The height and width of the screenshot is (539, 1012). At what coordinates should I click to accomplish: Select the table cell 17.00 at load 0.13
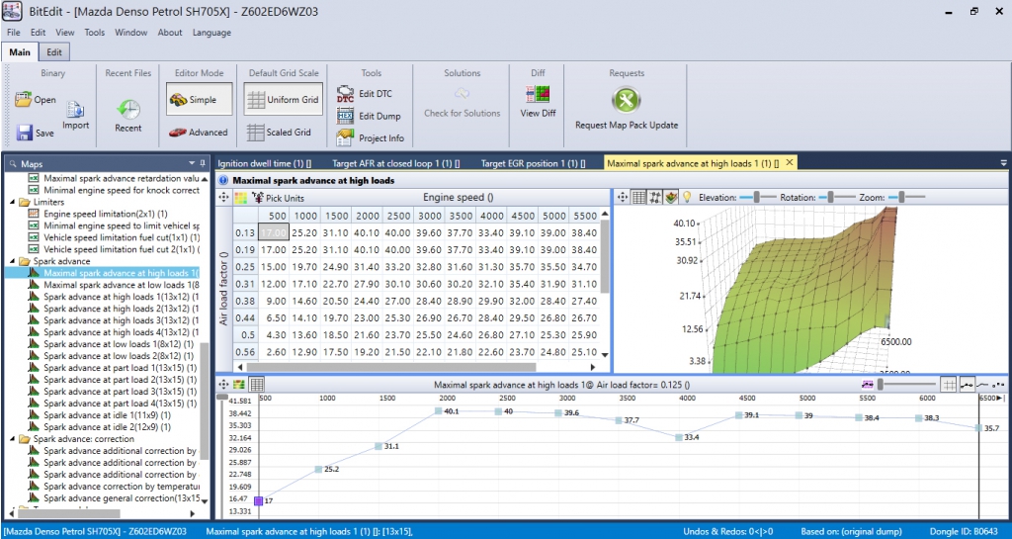pyautogui.click(x=274, y=232)
